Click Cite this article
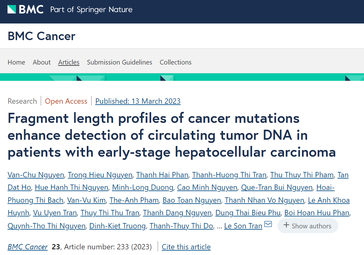 (186, 247)
